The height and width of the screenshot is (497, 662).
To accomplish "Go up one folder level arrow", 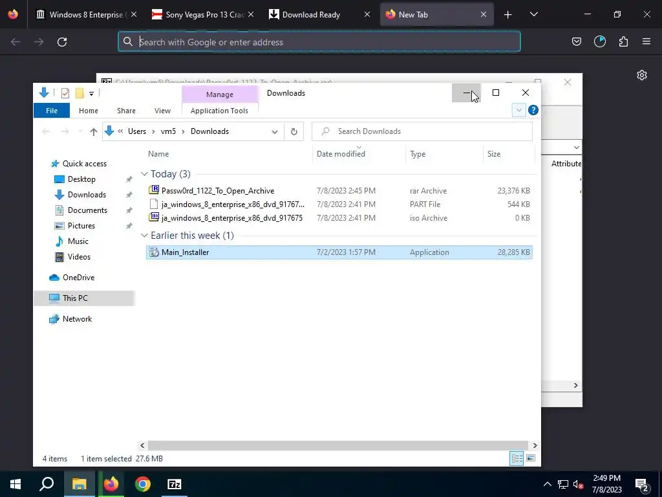I will 93,131.
